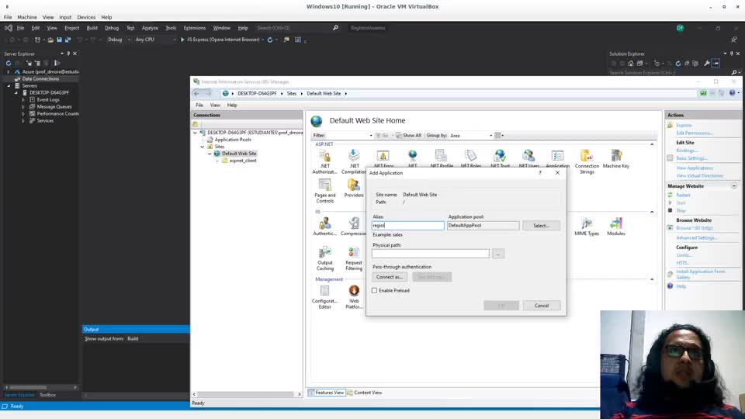Click the Connections pane horizontal scrollbar
Image resolution: width=745 pixels, height=419 pixels.
coord(247,394)
